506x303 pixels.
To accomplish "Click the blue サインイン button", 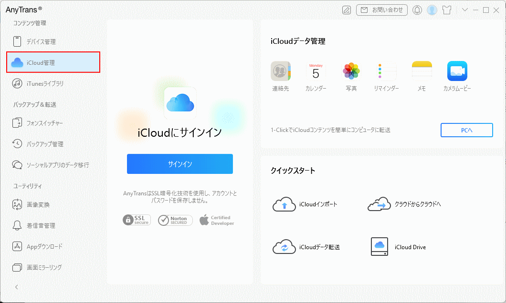I will point(180,164).
